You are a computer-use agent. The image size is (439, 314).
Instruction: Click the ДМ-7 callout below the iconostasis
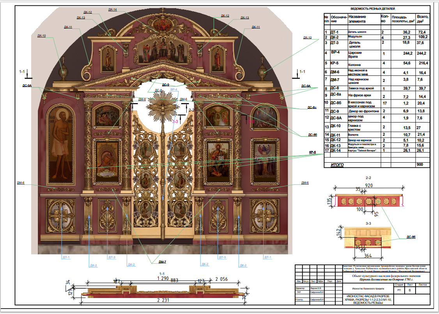(x=163, y=262)
